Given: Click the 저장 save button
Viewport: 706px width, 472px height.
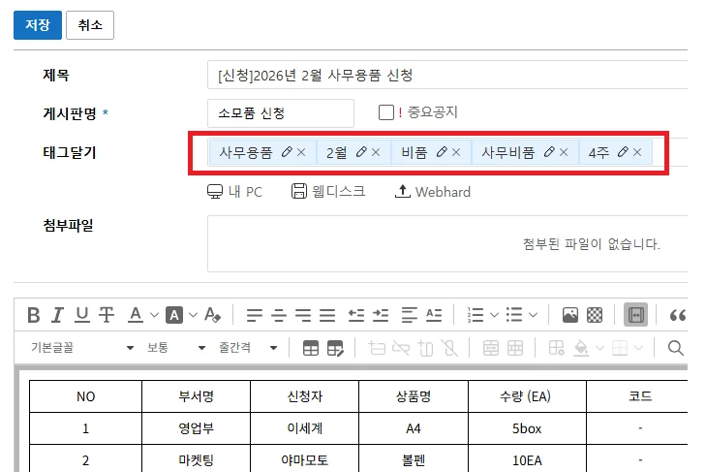Looking at the screenshot, I should click(37, 25).
